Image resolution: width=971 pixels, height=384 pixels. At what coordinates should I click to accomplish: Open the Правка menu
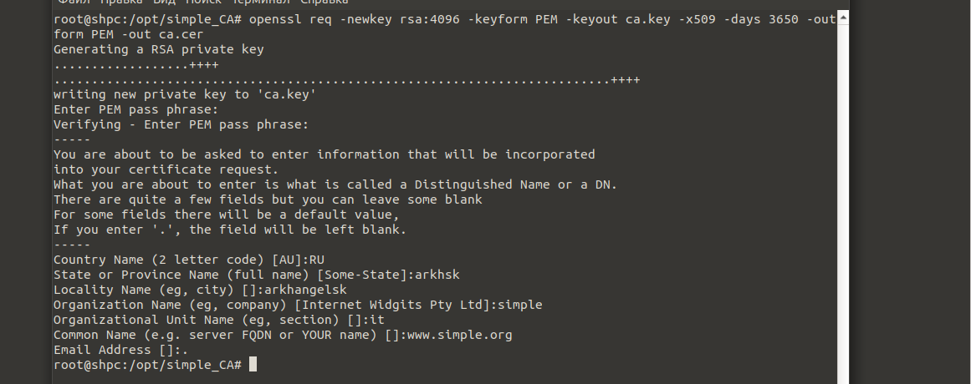122,3
